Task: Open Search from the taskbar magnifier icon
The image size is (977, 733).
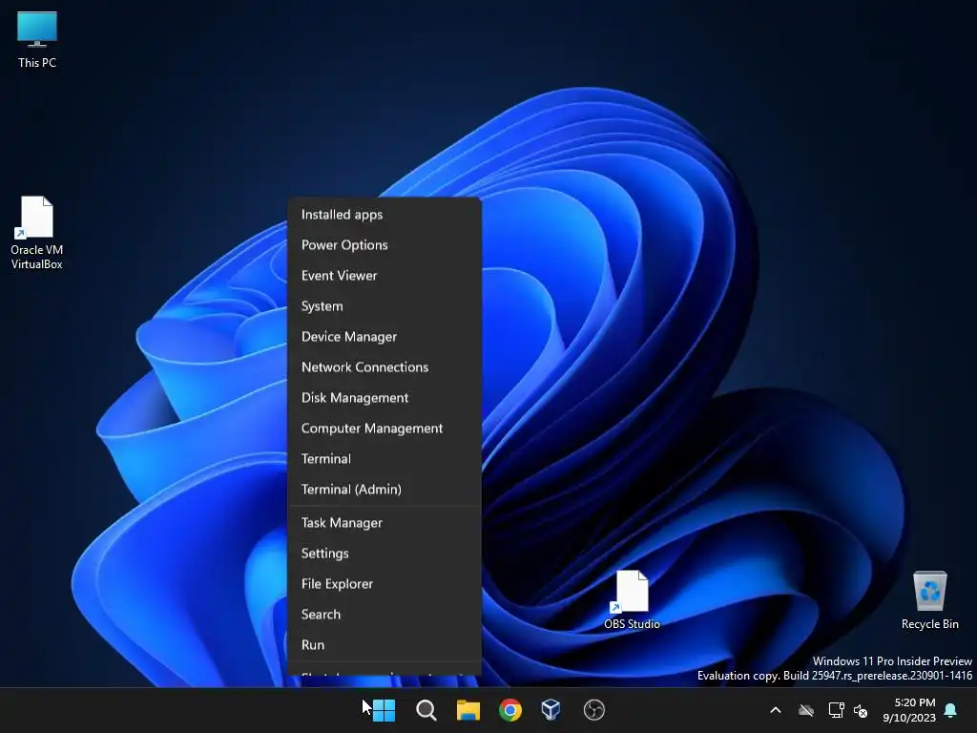Action: coord(426,710)
